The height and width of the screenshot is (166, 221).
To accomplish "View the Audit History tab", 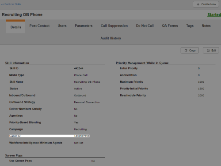I will click(110, 38).
